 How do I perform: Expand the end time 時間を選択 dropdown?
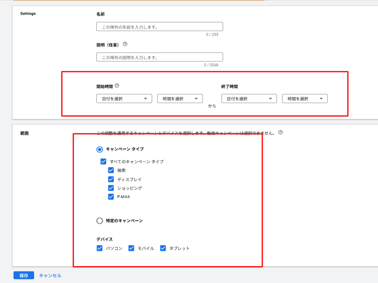tap(305, 99)
